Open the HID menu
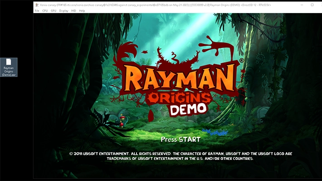The width and height of the screenshot is (322, 181). [x=73, y=11]
